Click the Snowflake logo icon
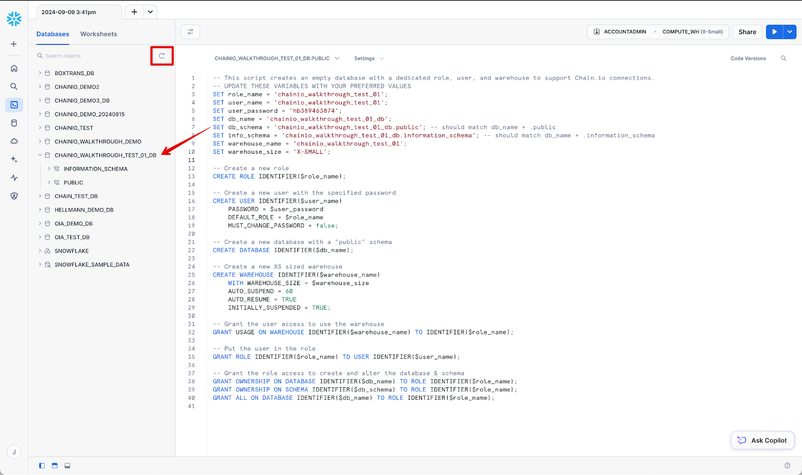 [x=14, y=19]
